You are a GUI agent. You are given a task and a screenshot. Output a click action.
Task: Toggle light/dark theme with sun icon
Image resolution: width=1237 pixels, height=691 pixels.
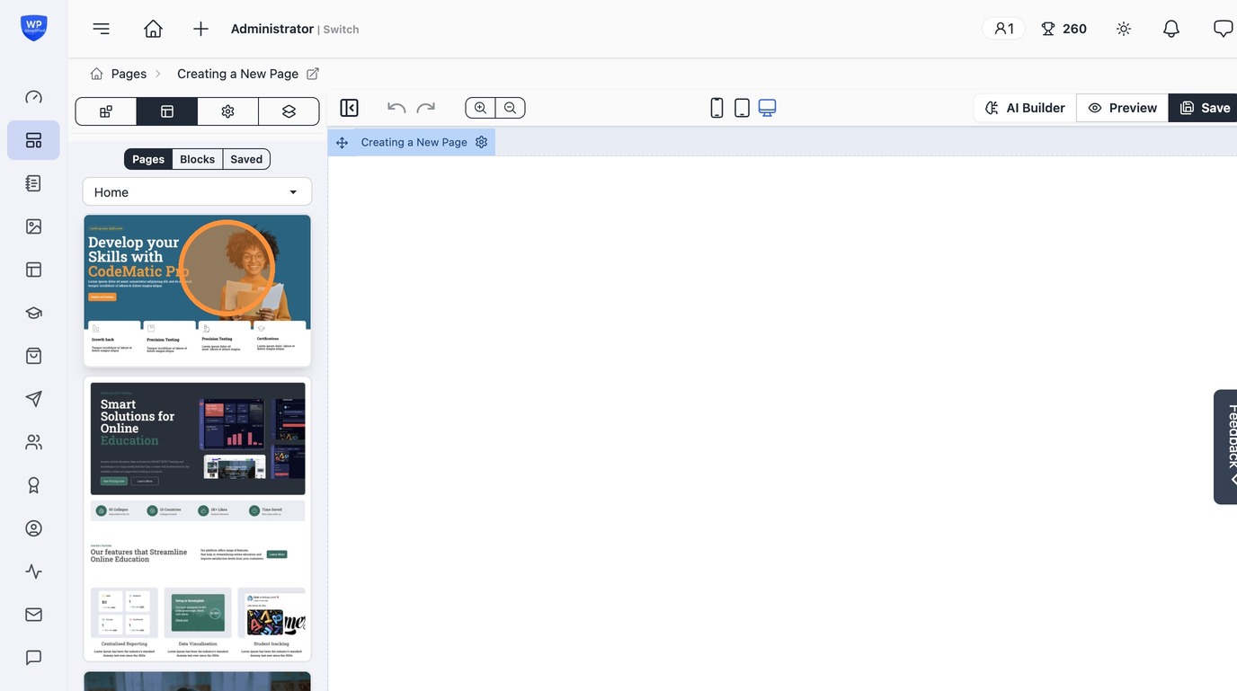[1124, 29]
